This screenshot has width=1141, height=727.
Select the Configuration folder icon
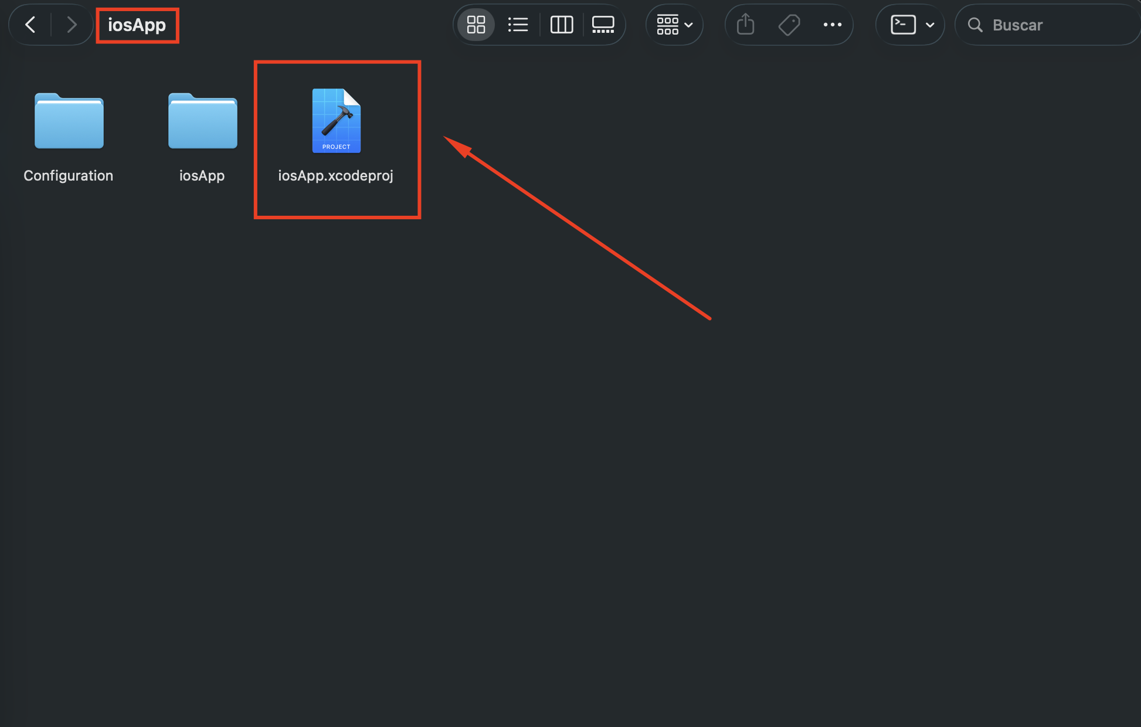coord(69,121)
